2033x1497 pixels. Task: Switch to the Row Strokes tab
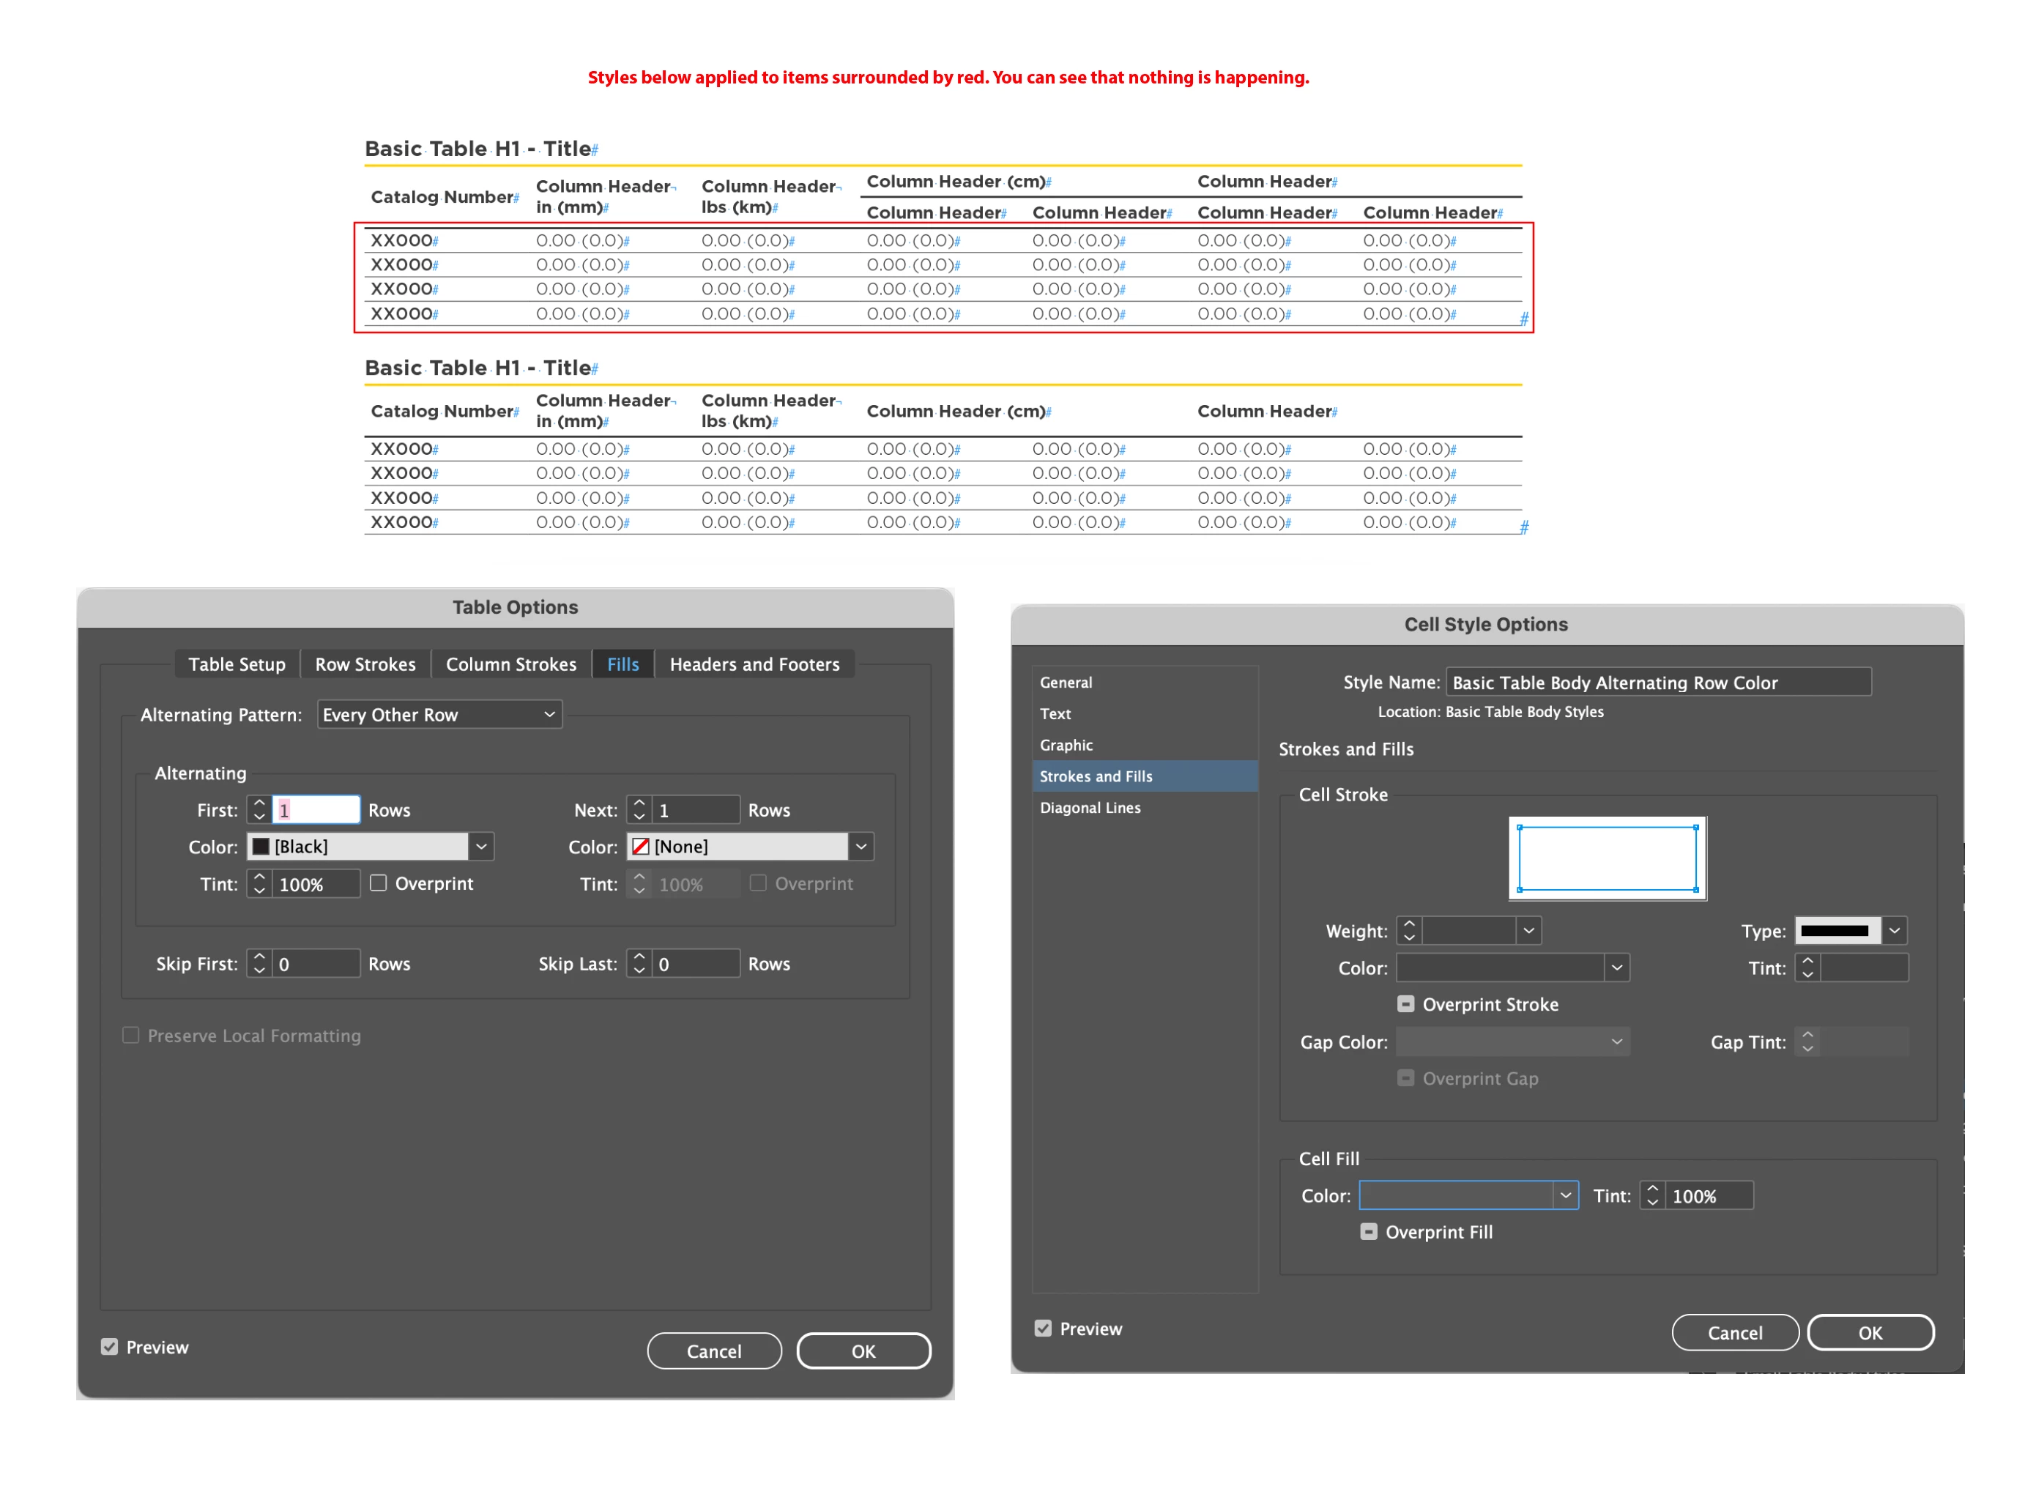point(365,664)
